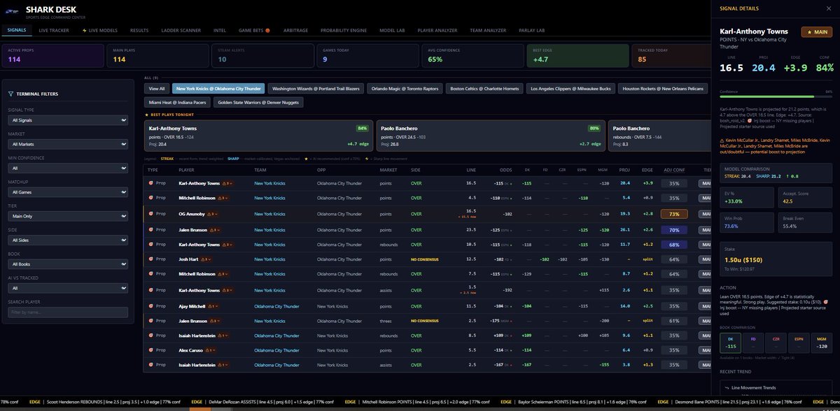Open the Book dropdown showing All Books
This screenshot has width=840, height=411.
tap(68, 263)
